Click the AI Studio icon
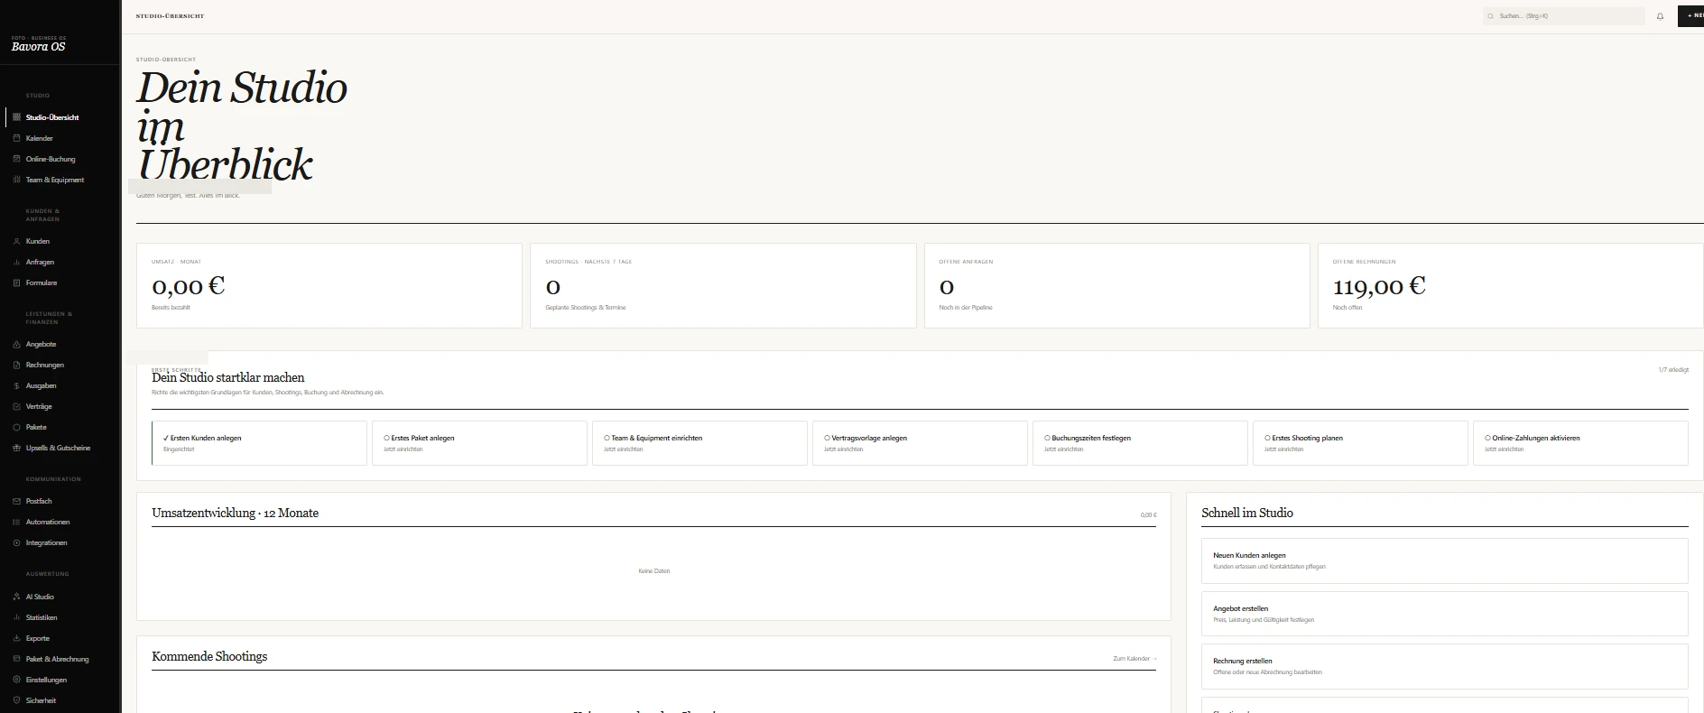This screenshot has width=1704, height=713. tap(17, 597)
